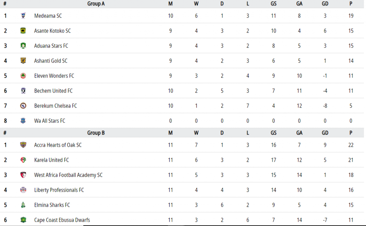Select the Elmina Sharks FC badge
366x226 pixels.
[x=23, y=205]
